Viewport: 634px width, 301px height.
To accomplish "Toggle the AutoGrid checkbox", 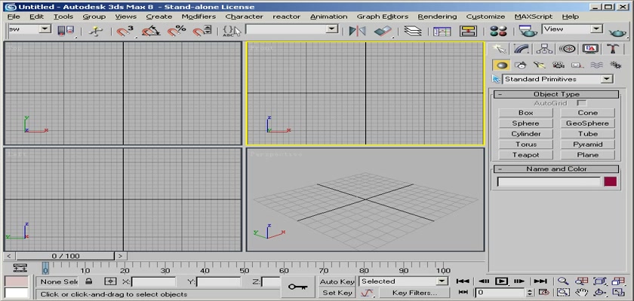I will [581, 103].
